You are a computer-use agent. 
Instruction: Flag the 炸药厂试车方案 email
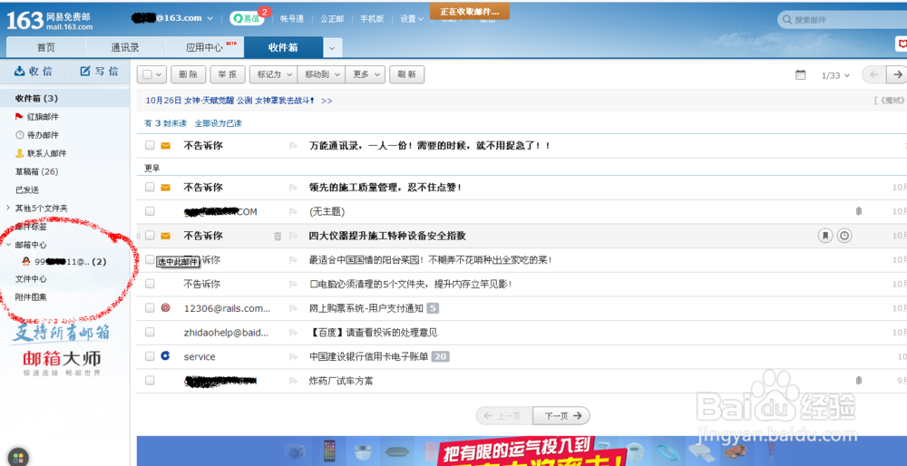[x=293, y=381]
